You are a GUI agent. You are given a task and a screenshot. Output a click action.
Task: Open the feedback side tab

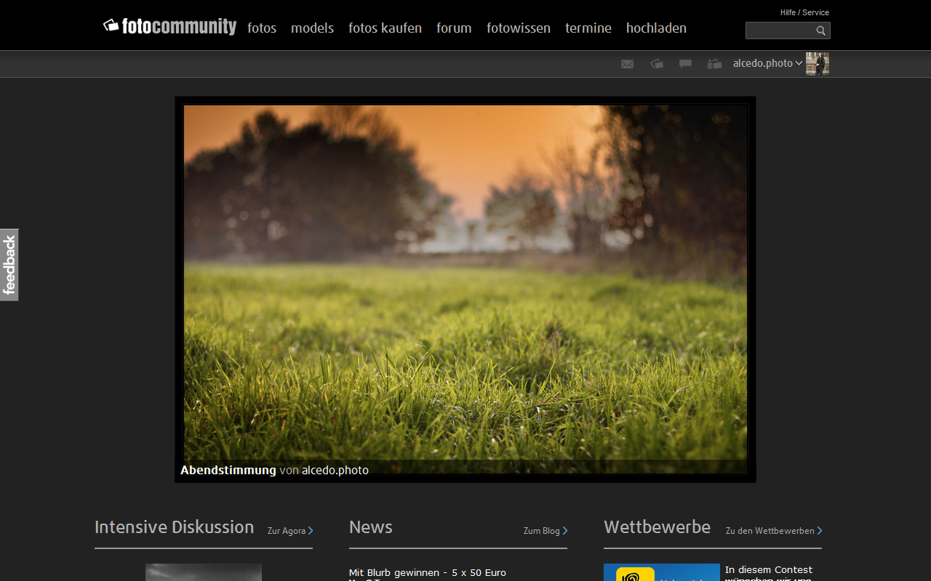pos(9,265)
